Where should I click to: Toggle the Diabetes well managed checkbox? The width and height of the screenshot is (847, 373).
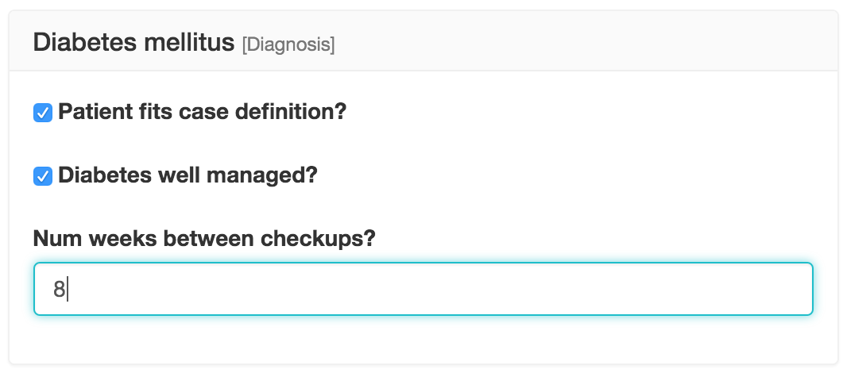43,176
